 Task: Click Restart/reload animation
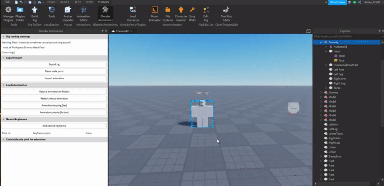point(54,99)
